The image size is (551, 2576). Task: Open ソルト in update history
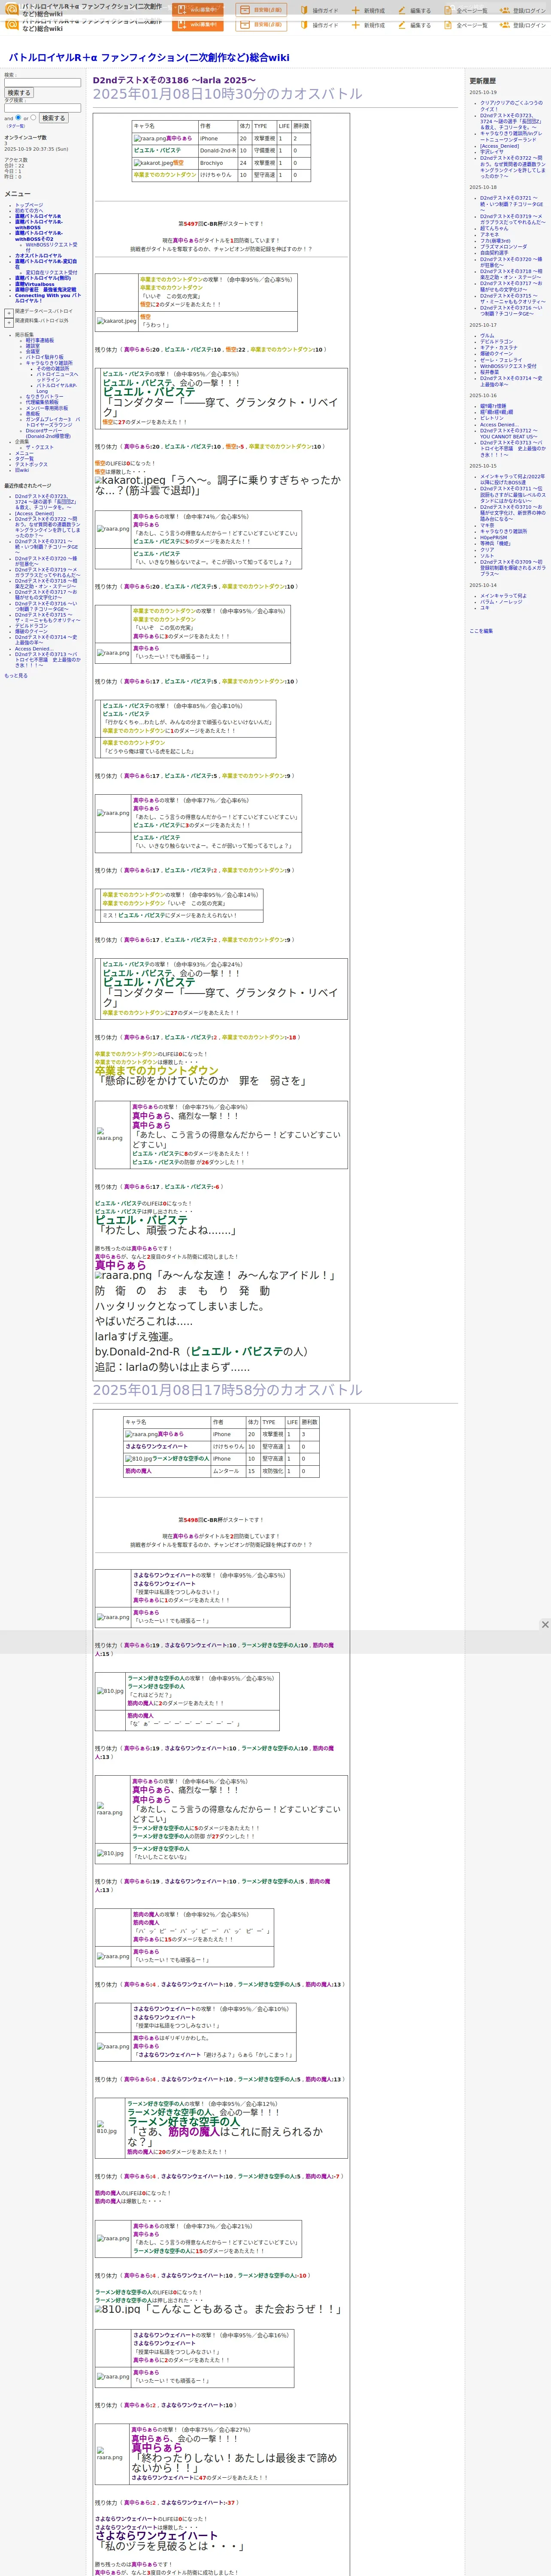pos(487,556)
